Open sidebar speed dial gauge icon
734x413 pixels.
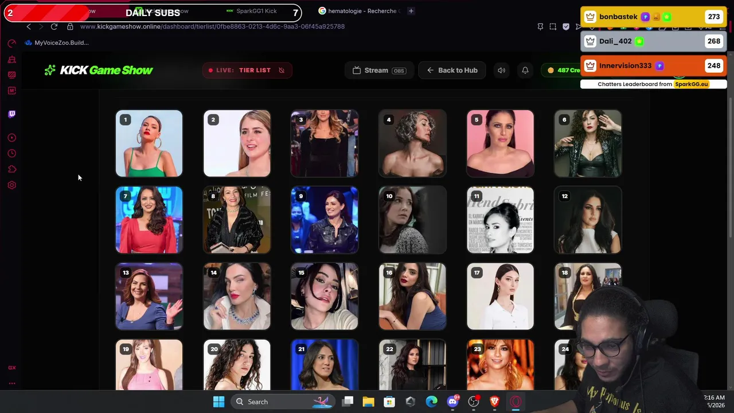coord(11,44)
